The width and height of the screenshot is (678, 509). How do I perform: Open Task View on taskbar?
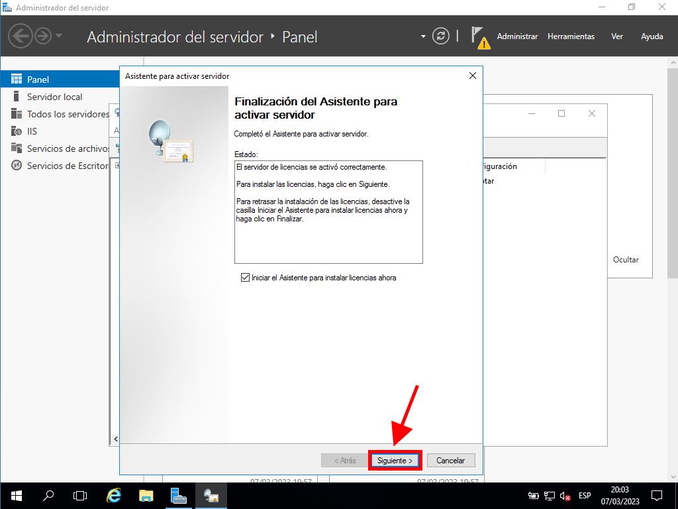pos(80,495)
